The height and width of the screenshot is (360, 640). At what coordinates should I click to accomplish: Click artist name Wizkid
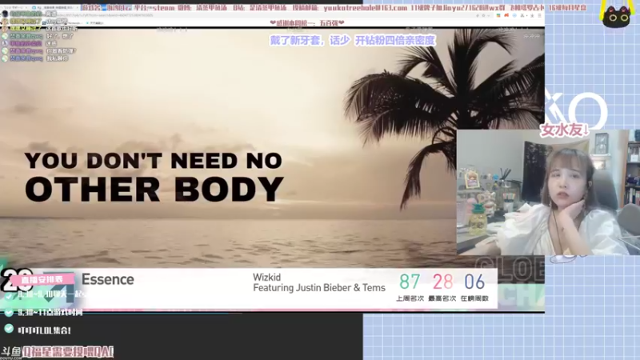click(266, 277)
